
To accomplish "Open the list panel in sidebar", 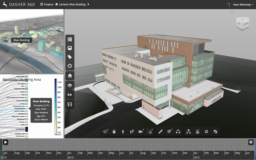I will 70,39.
